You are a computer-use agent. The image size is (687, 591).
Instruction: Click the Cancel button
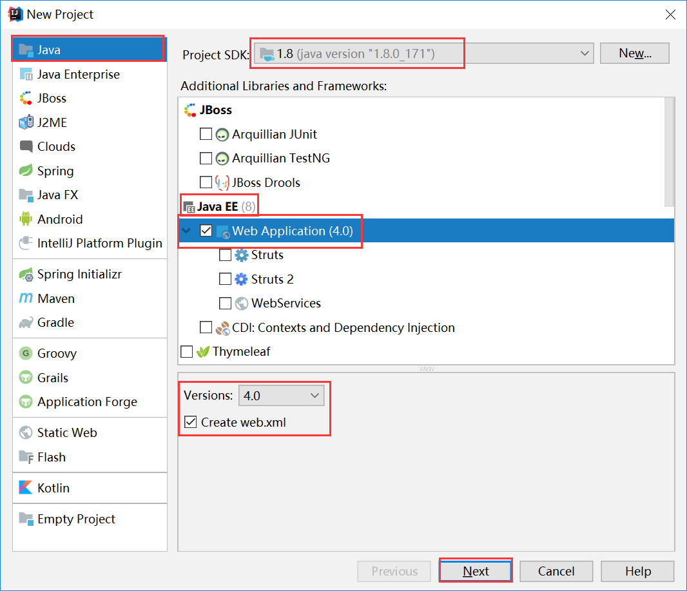pyautogui.click(x=556, y=571)
